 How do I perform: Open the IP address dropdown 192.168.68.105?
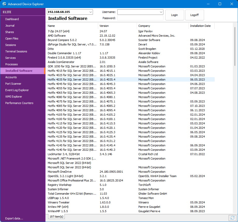click(70, 12)
